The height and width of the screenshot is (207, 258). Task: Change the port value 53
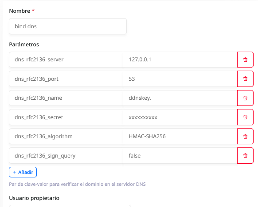click(x=180, y=79)
